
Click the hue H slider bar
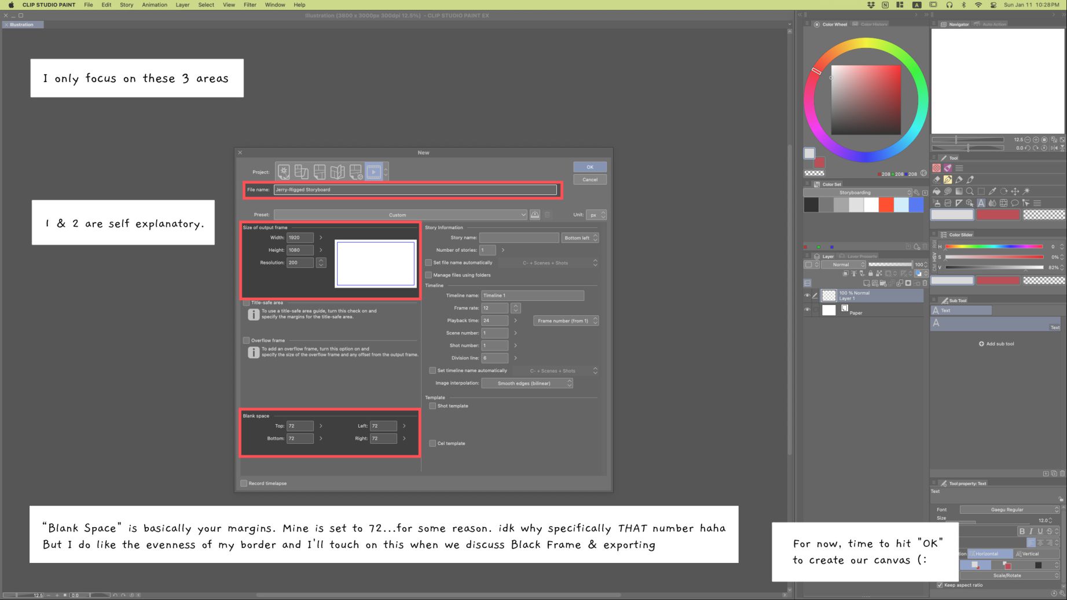tap(994, 246)
